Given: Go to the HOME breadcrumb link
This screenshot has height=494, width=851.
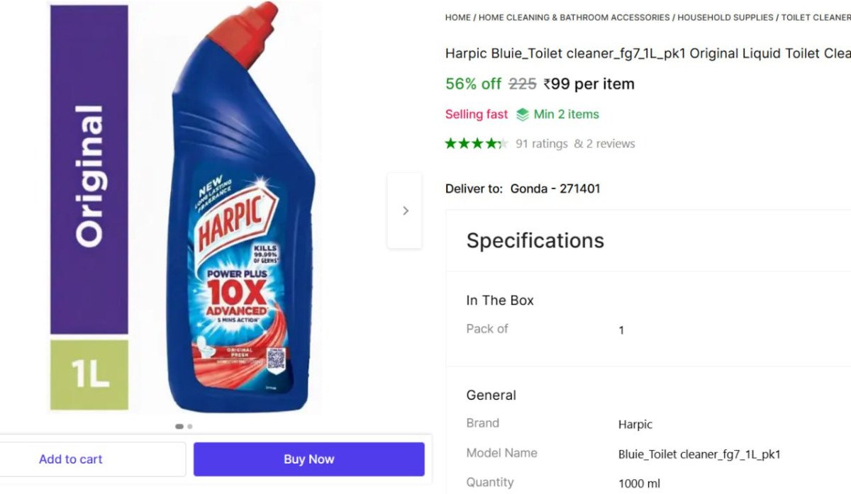Looking at the screenshot, I should tap(457, 17).
